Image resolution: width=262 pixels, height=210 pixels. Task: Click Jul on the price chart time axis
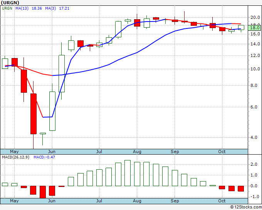click(x=99, y=152)
